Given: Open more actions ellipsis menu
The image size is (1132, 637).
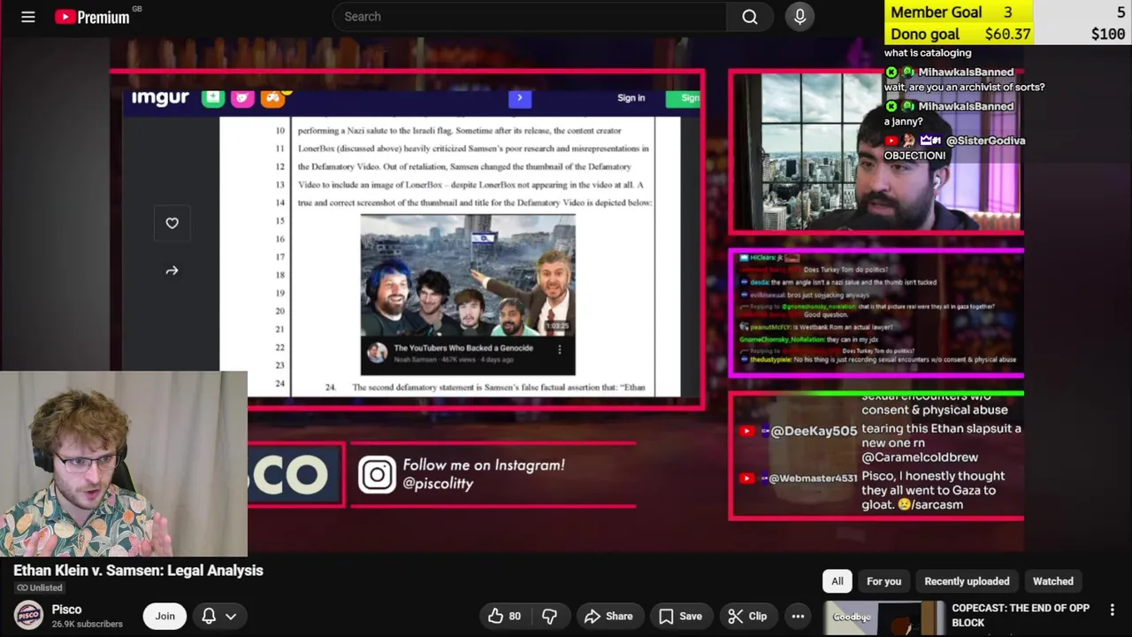Looking at the screenshot, I should coord(798,616).
